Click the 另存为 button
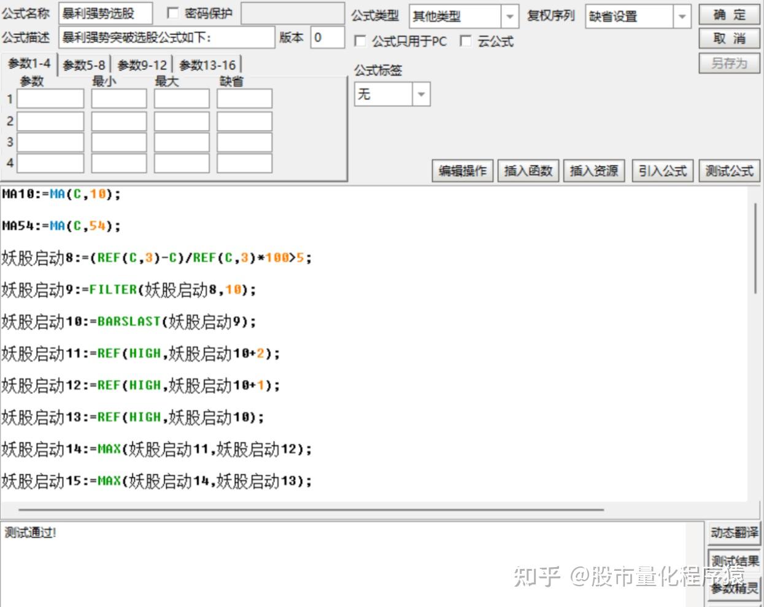 729,63
